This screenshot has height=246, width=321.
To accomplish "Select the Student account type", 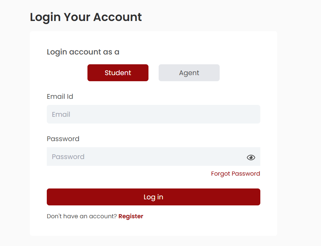I will pos(118,73).
